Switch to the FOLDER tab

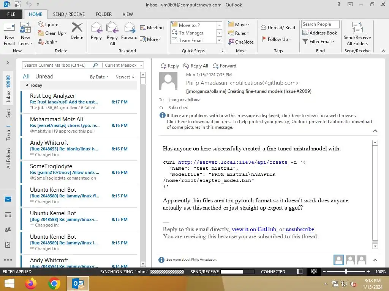tap(104, 14)
